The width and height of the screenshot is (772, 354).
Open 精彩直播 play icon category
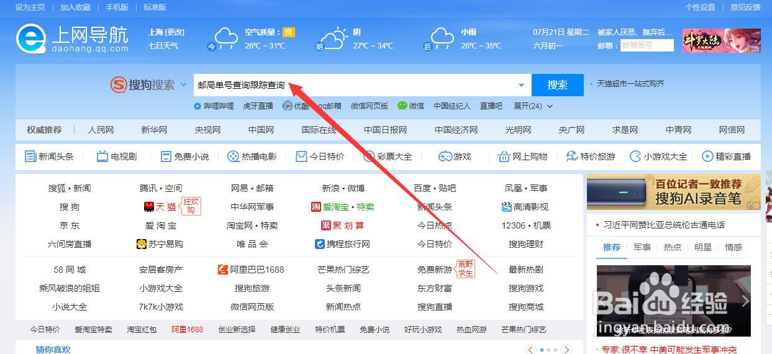click(707, 157)
